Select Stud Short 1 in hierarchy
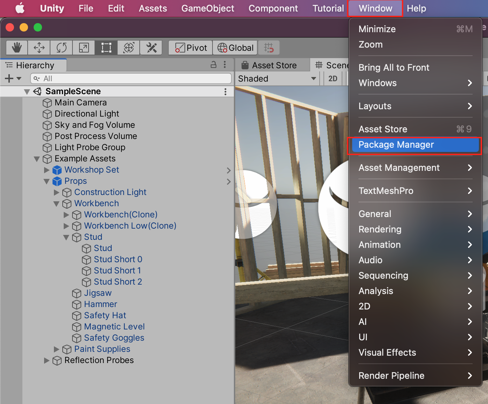Screen dimensions: 488x404 pos(117,271)
